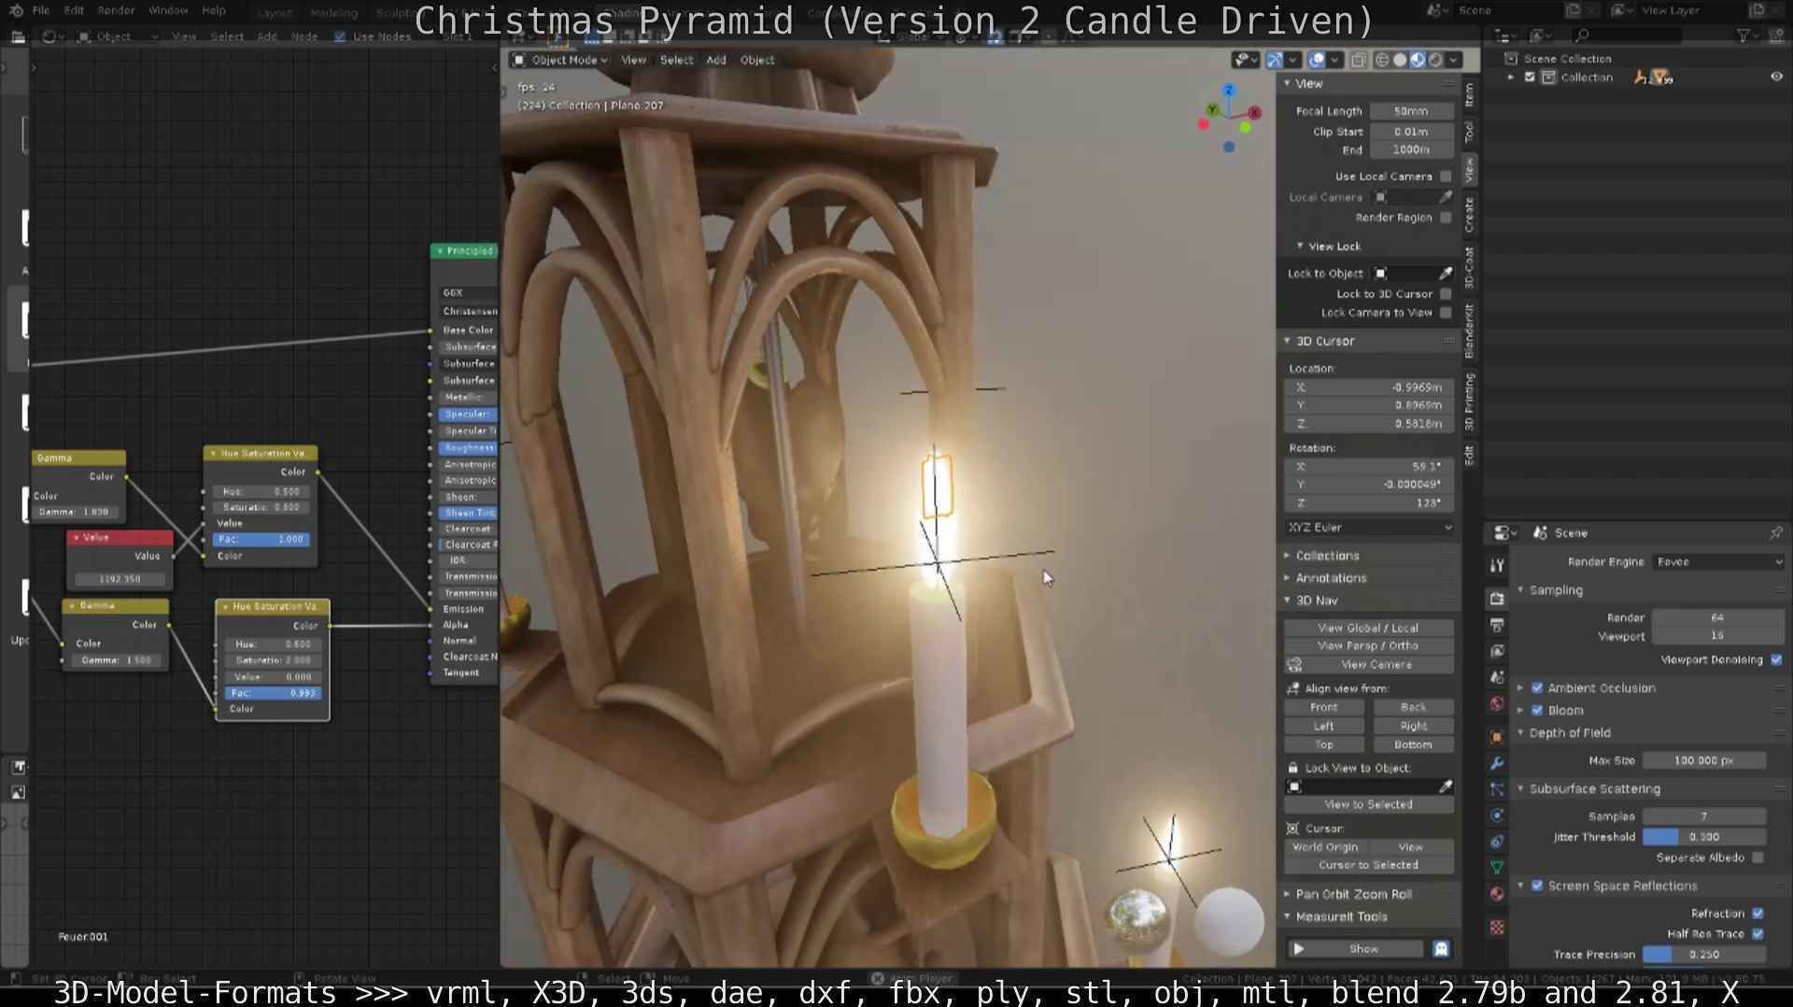Pin the properties editor context
This screenshot has height=1007, width=1793.
1775,532
